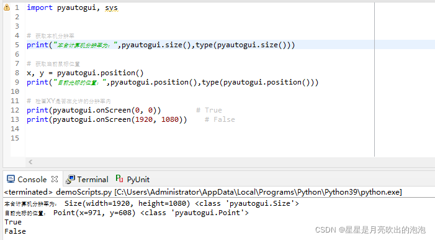The height and width of the screenshot is (240, 435).
Task: Click "<class 'pyautogui.Size'>" in console
Action: 247,203
